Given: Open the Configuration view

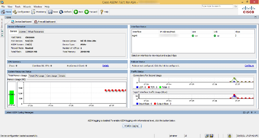Looking at the screenshot, I should [x=22, y=11].
